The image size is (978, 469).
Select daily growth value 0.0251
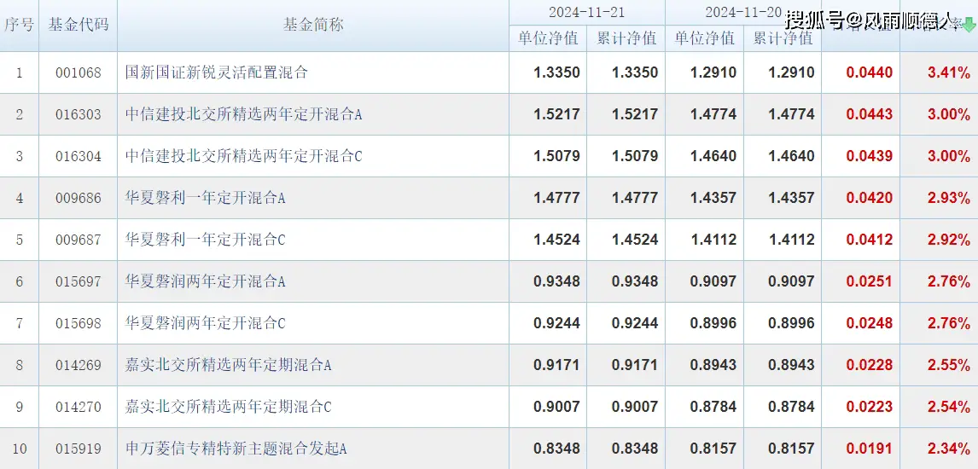[870, 281]
